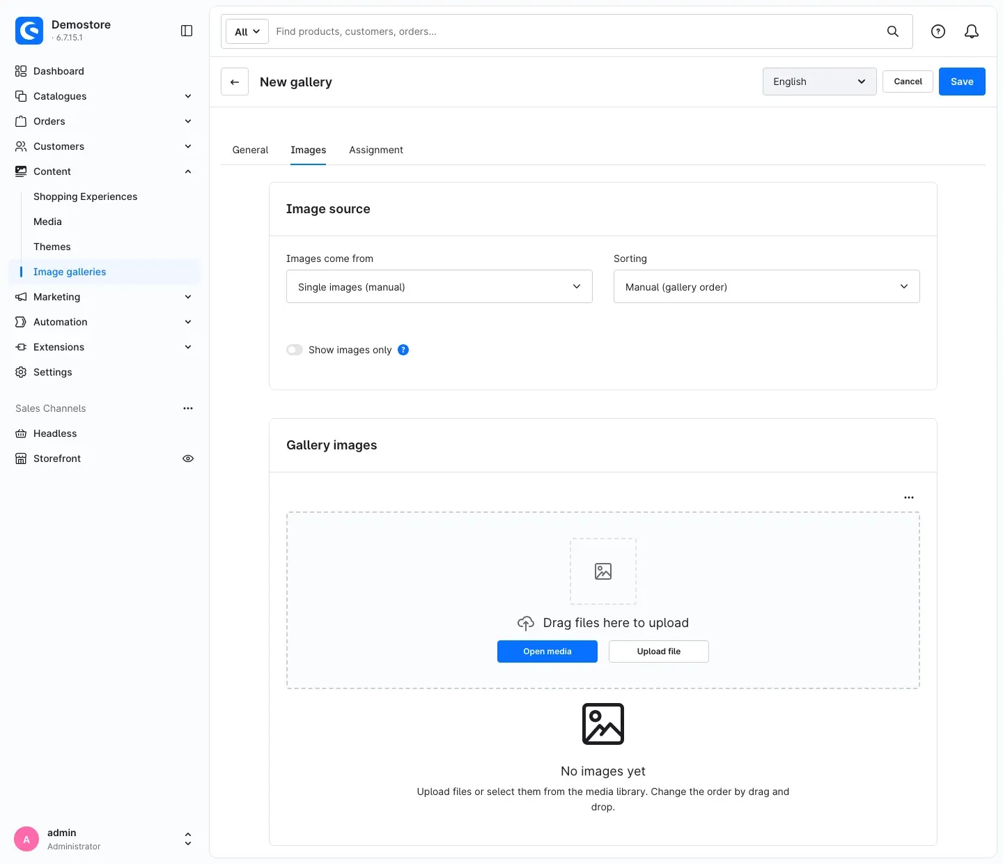Switch to the General tab

tap(250, 150)
